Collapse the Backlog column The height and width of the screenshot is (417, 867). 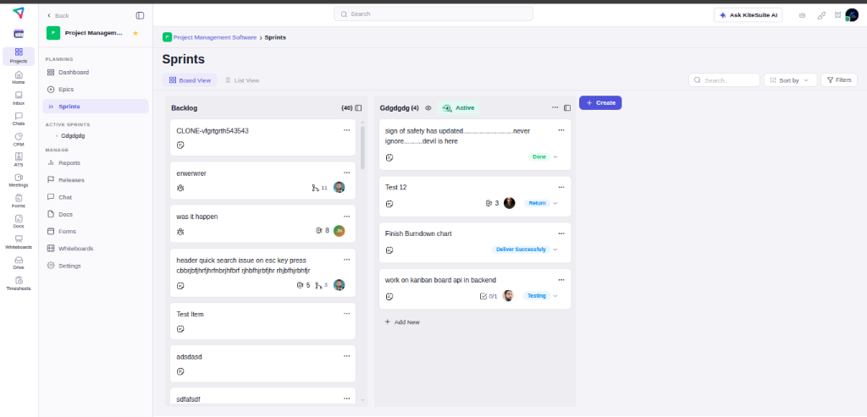[358, 108]
